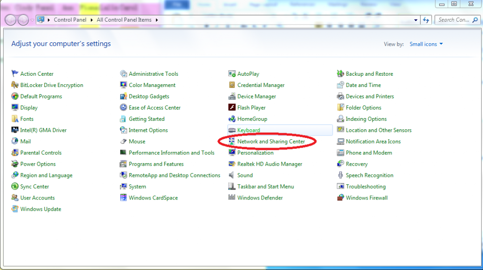Open the Backup and Restore icon

pos(340,74)
